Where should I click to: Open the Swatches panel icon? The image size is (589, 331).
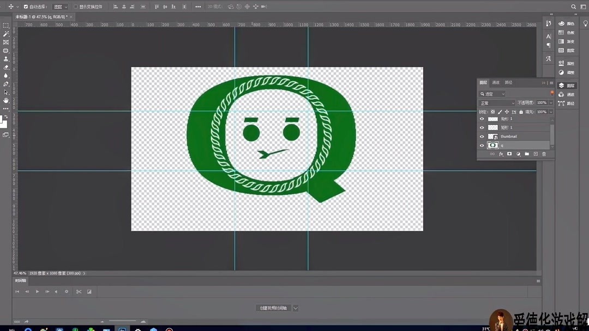[x=562, y=33]
